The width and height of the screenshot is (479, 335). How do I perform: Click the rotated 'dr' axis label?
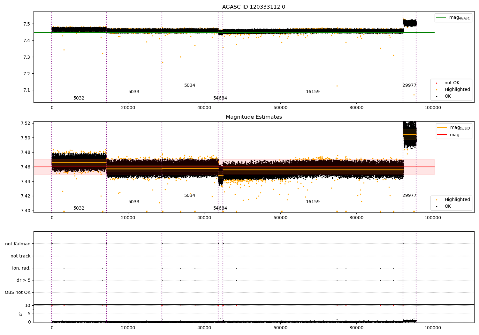(x=21, y=314)
